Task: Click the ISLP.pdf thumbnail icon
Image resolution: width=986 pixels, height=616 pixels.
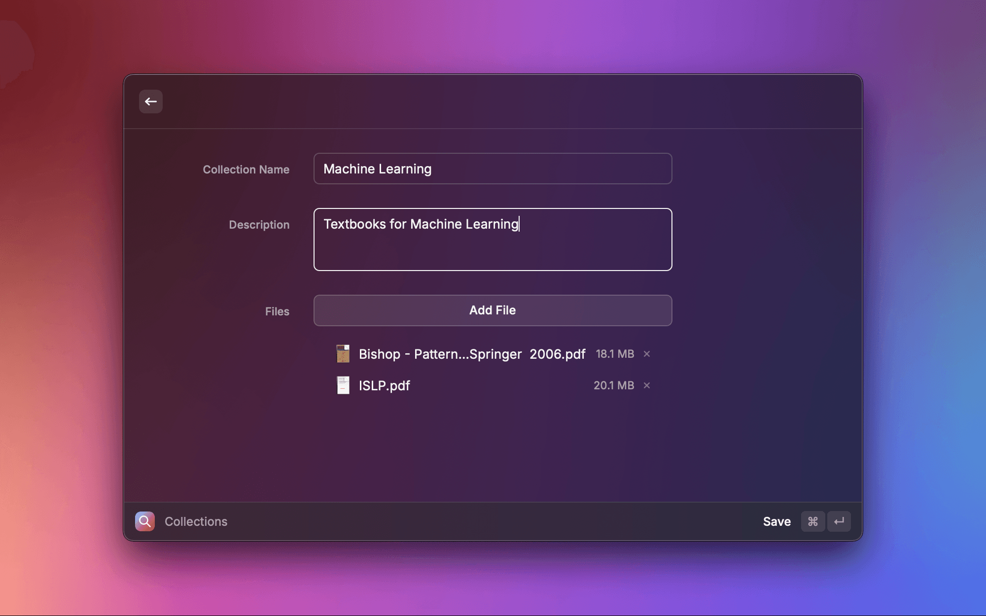Action: (x=343, y=385)
